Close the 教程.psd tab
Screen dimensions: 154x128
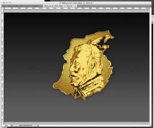75,6
